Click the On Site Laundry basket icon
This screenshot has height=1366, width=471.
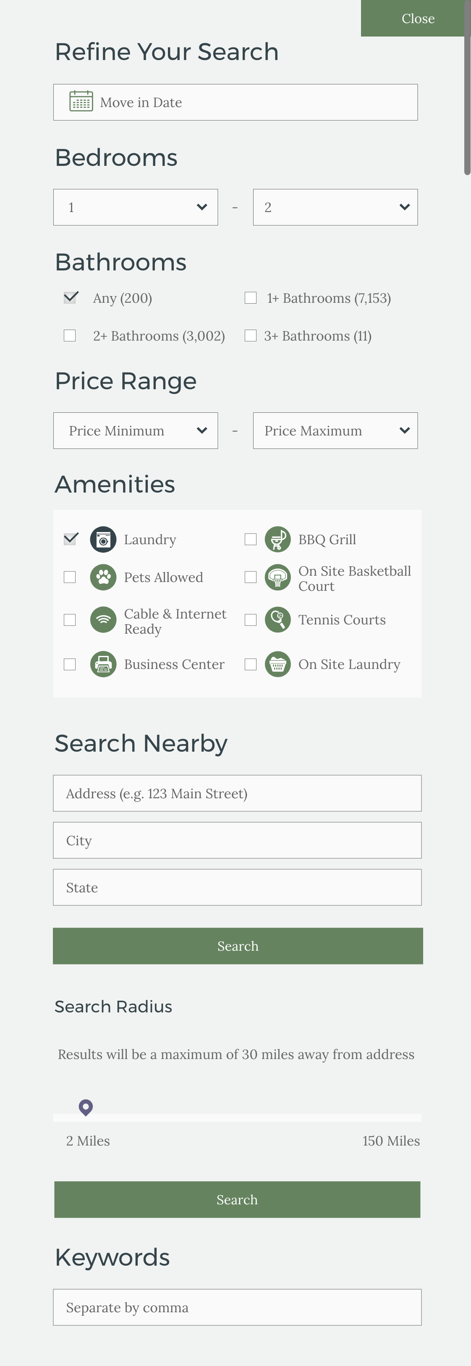click(277, 664)
